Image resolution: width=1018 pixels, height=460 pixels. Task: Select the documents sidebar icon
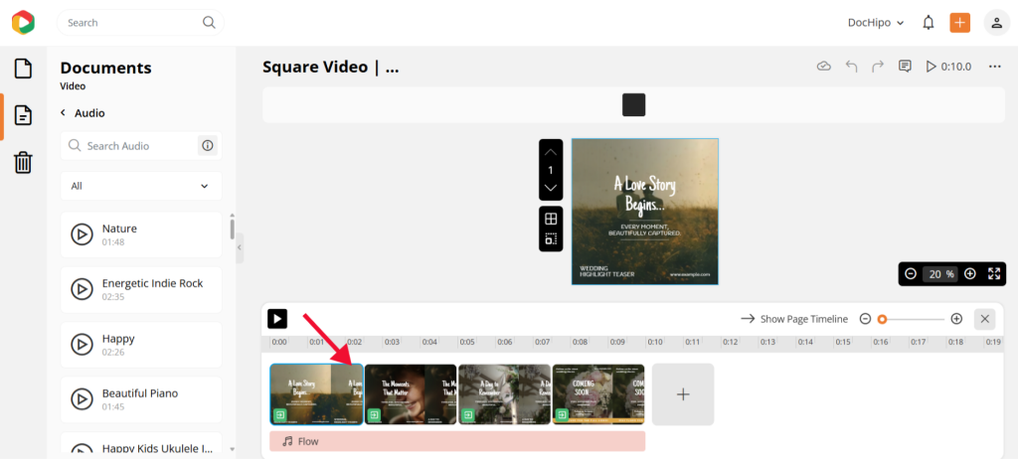(x=23, y=116)
